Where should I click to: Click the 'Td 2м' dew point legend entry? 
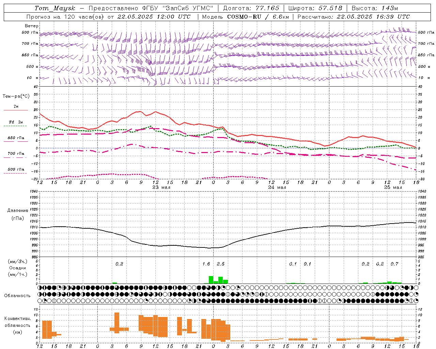pos(16,122)
